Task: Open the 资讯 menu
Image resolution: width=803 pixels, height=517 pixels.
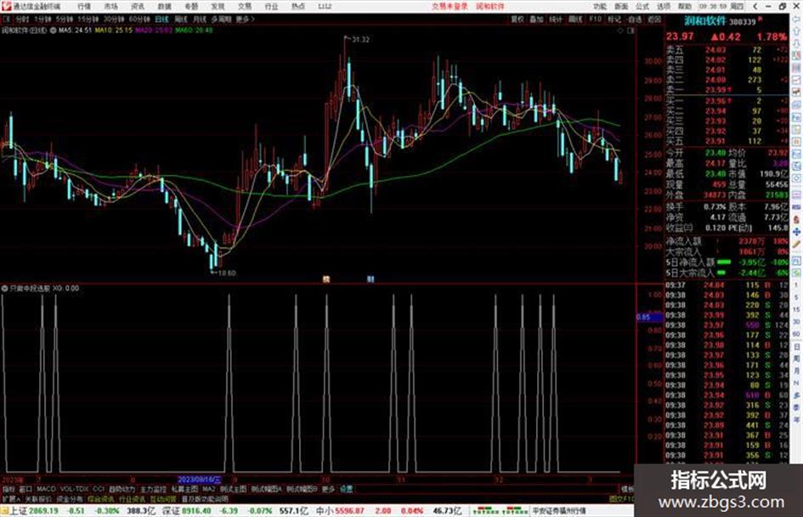Action: click(138, 7)
